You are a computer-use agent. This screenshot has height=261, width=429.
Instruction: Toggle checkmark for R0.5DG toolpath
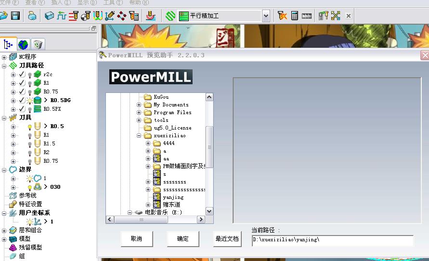pos(22,100)
